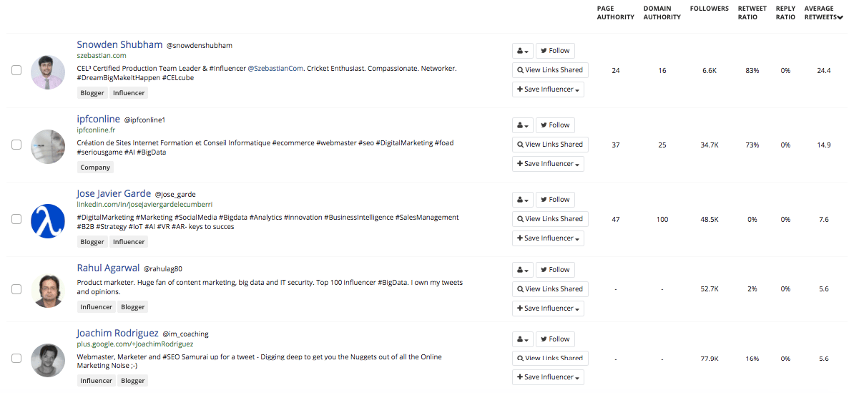Follow Joachim Rodriguez via Twitter button

(555, 339)
